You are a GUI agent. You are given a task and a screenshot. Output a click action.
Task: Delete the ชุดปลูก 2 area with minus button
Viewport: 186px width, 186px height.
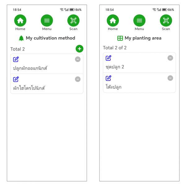coord(170,58)
